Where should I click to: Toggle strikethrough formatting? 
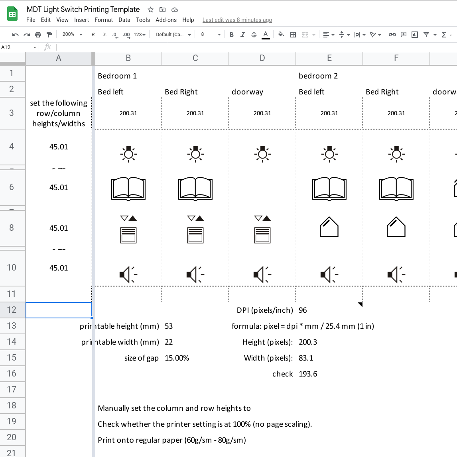(x=254, y=35)
